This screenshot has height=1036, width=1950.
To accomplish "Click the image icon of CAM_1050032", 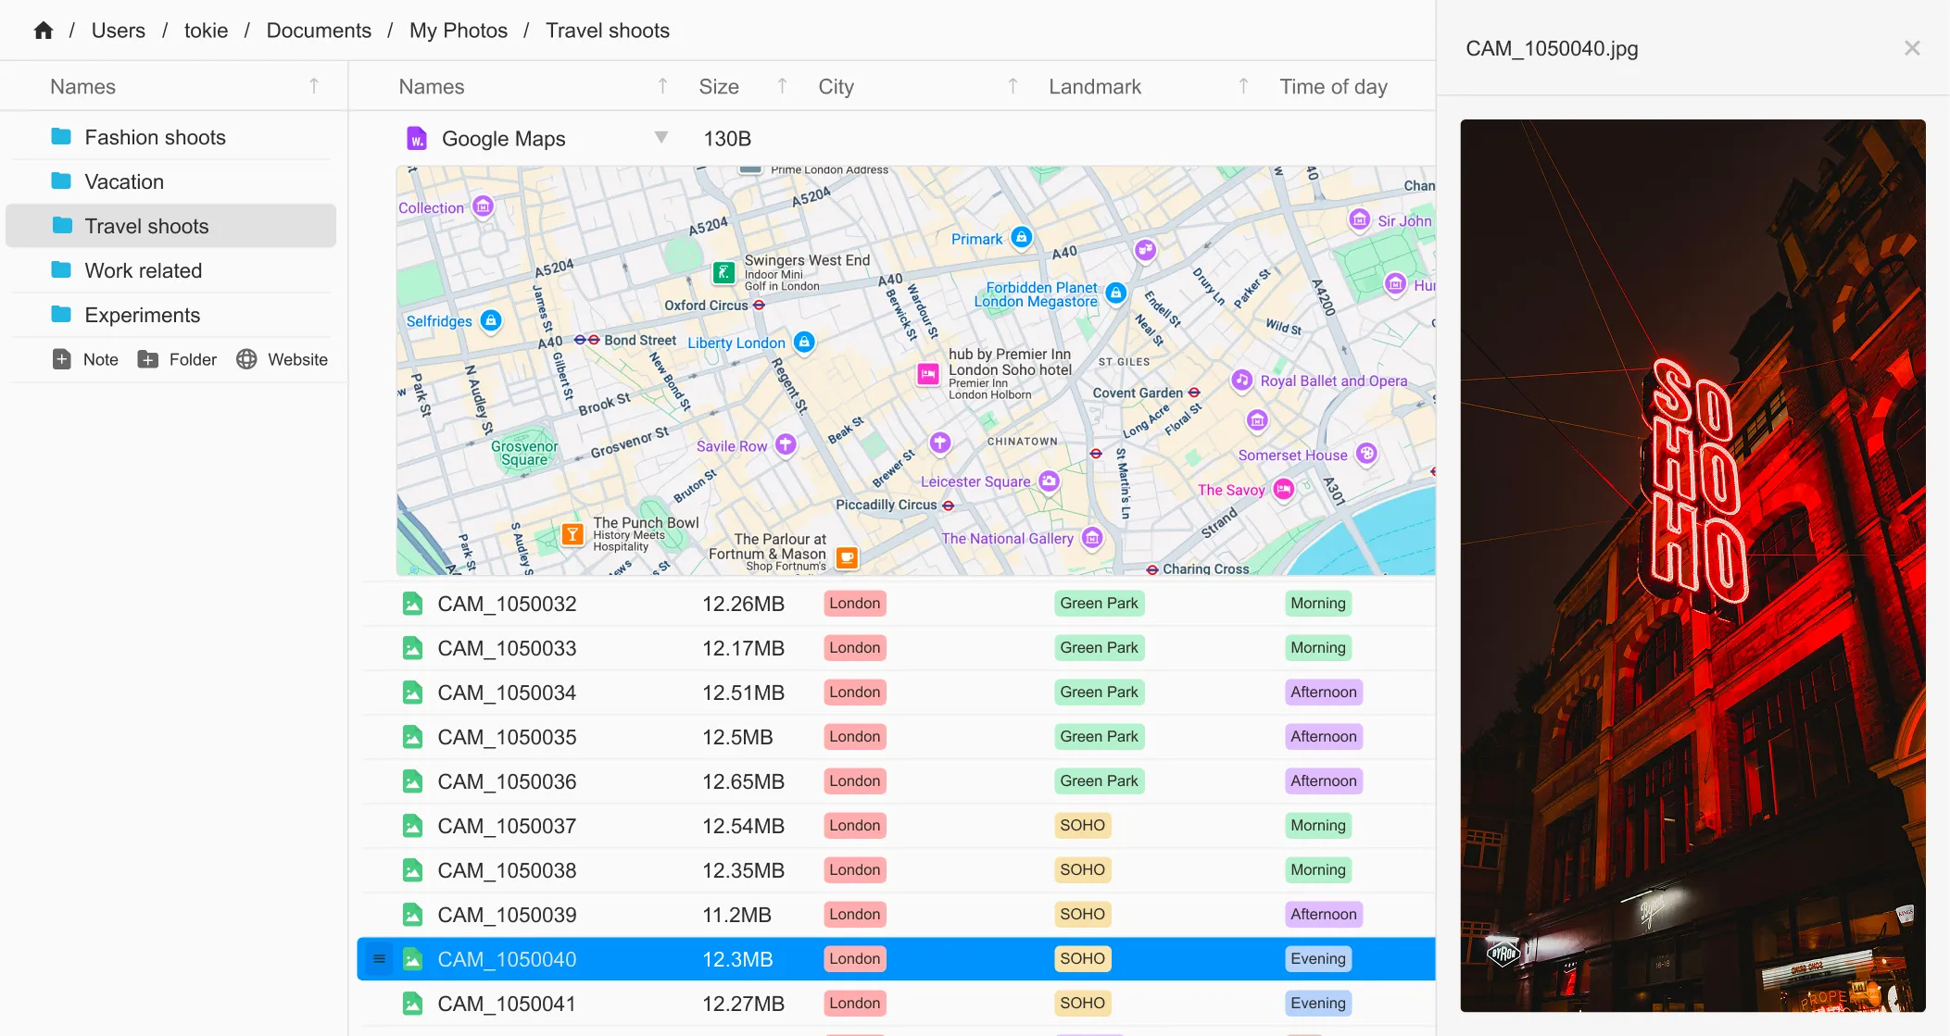I will coord(413,604).
